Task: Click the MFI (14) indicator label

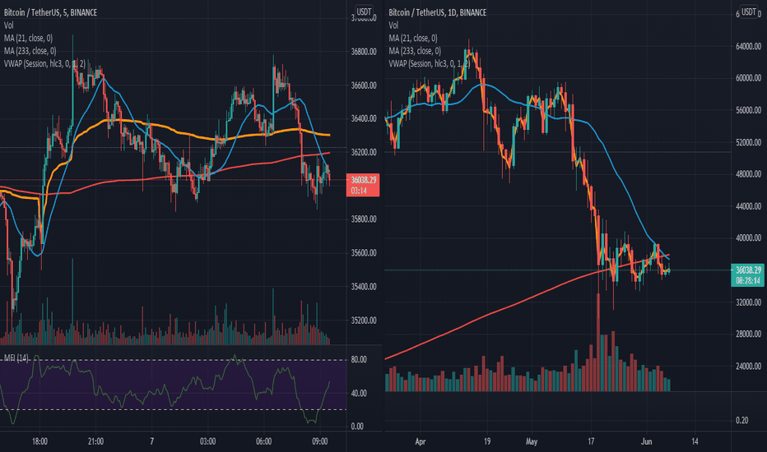Action: (x=16, y=358)
